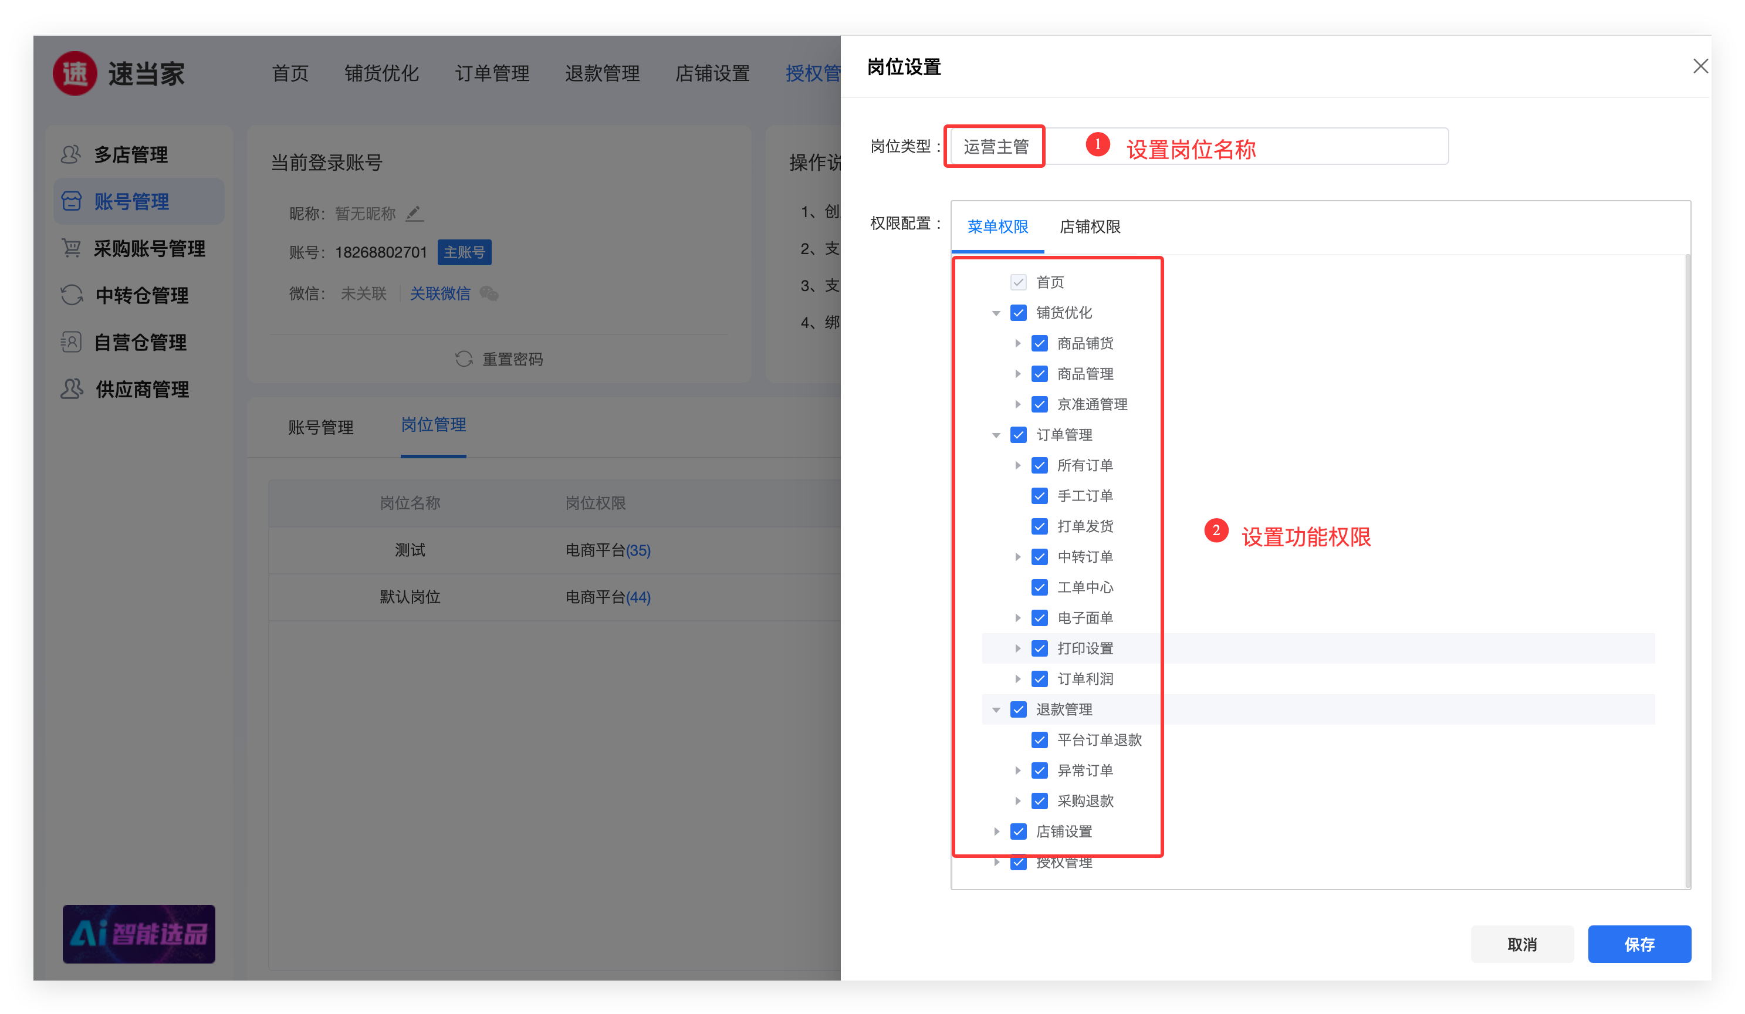Click the 速当家 red logo icon
This screenshot has height=1014, width=1745.
75,73
